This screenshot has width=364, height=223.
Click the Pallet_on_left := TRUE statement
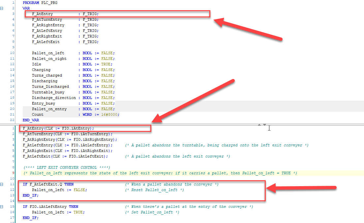58,212
